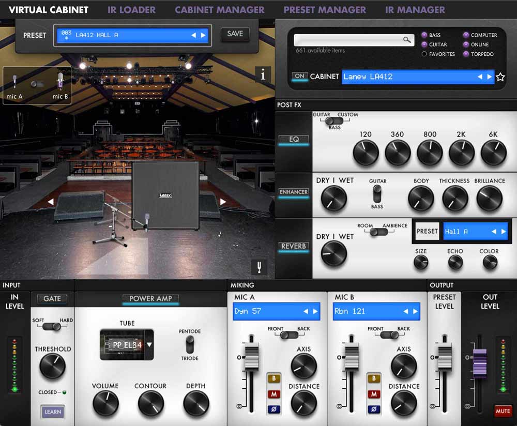Image resolution: width=517 pixels, height=426 pixels.
Task: Toggle the cabinet ON switch
Action: point(299,76)
